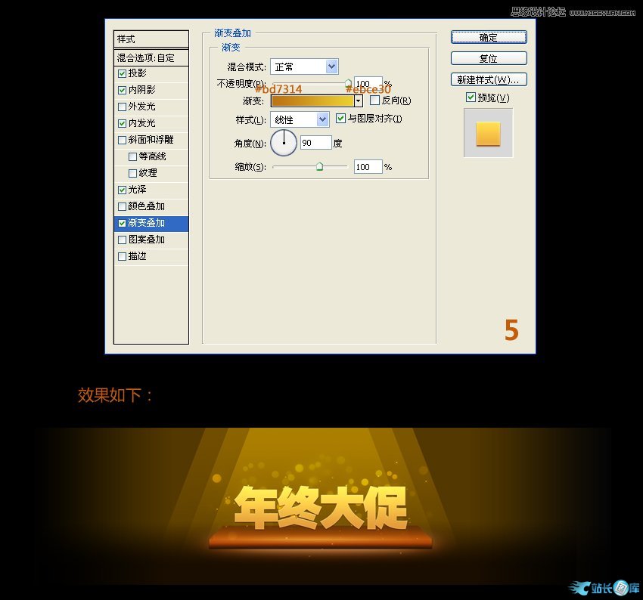
Task: Click the angle value input field
Action: click(x=315, y=142)
